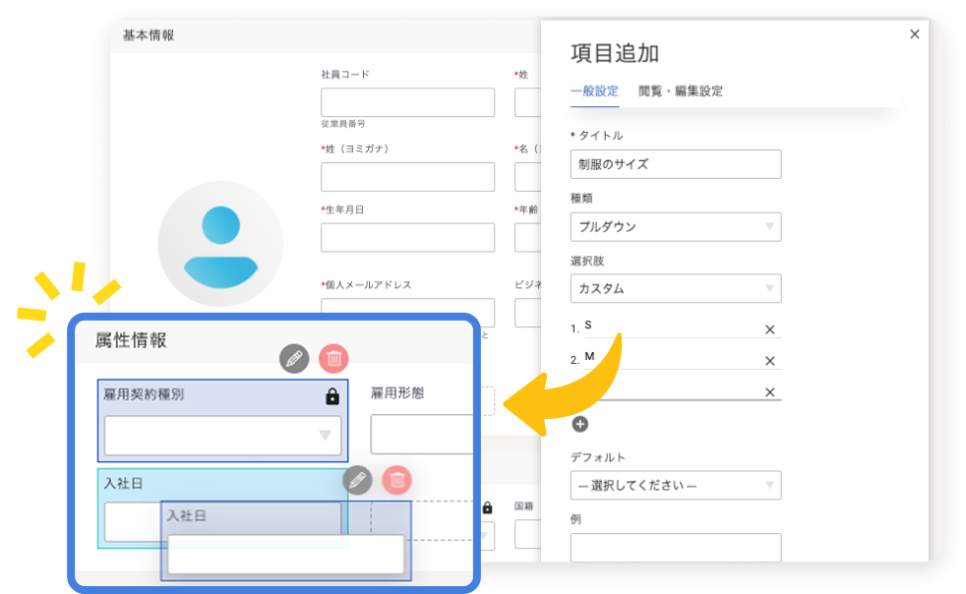
Task: Open the 選択肢 dropdown showing カスタム
Action: [676, 289]
